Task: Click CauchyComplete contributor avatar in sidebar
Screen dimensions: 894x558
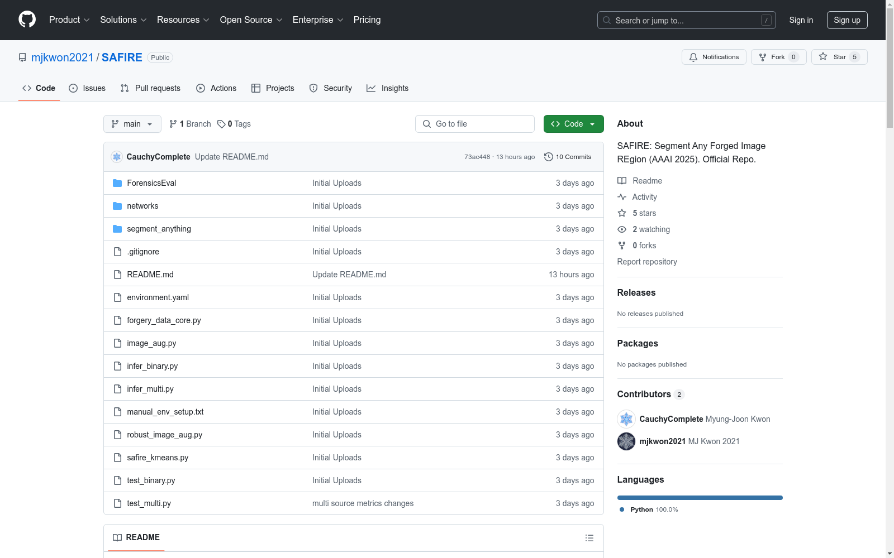Action: click(x=626, y=419)
